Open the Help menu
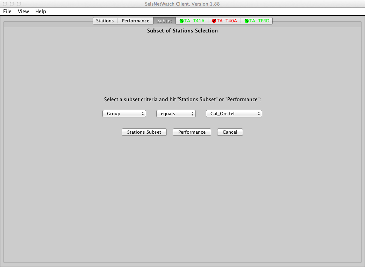The width and height of the screenshot is (365, 267). pyautogui.click(x=41, y=12)
